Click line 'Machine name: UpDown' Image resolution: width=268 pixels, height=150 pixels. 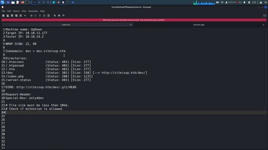click(23, 30)
